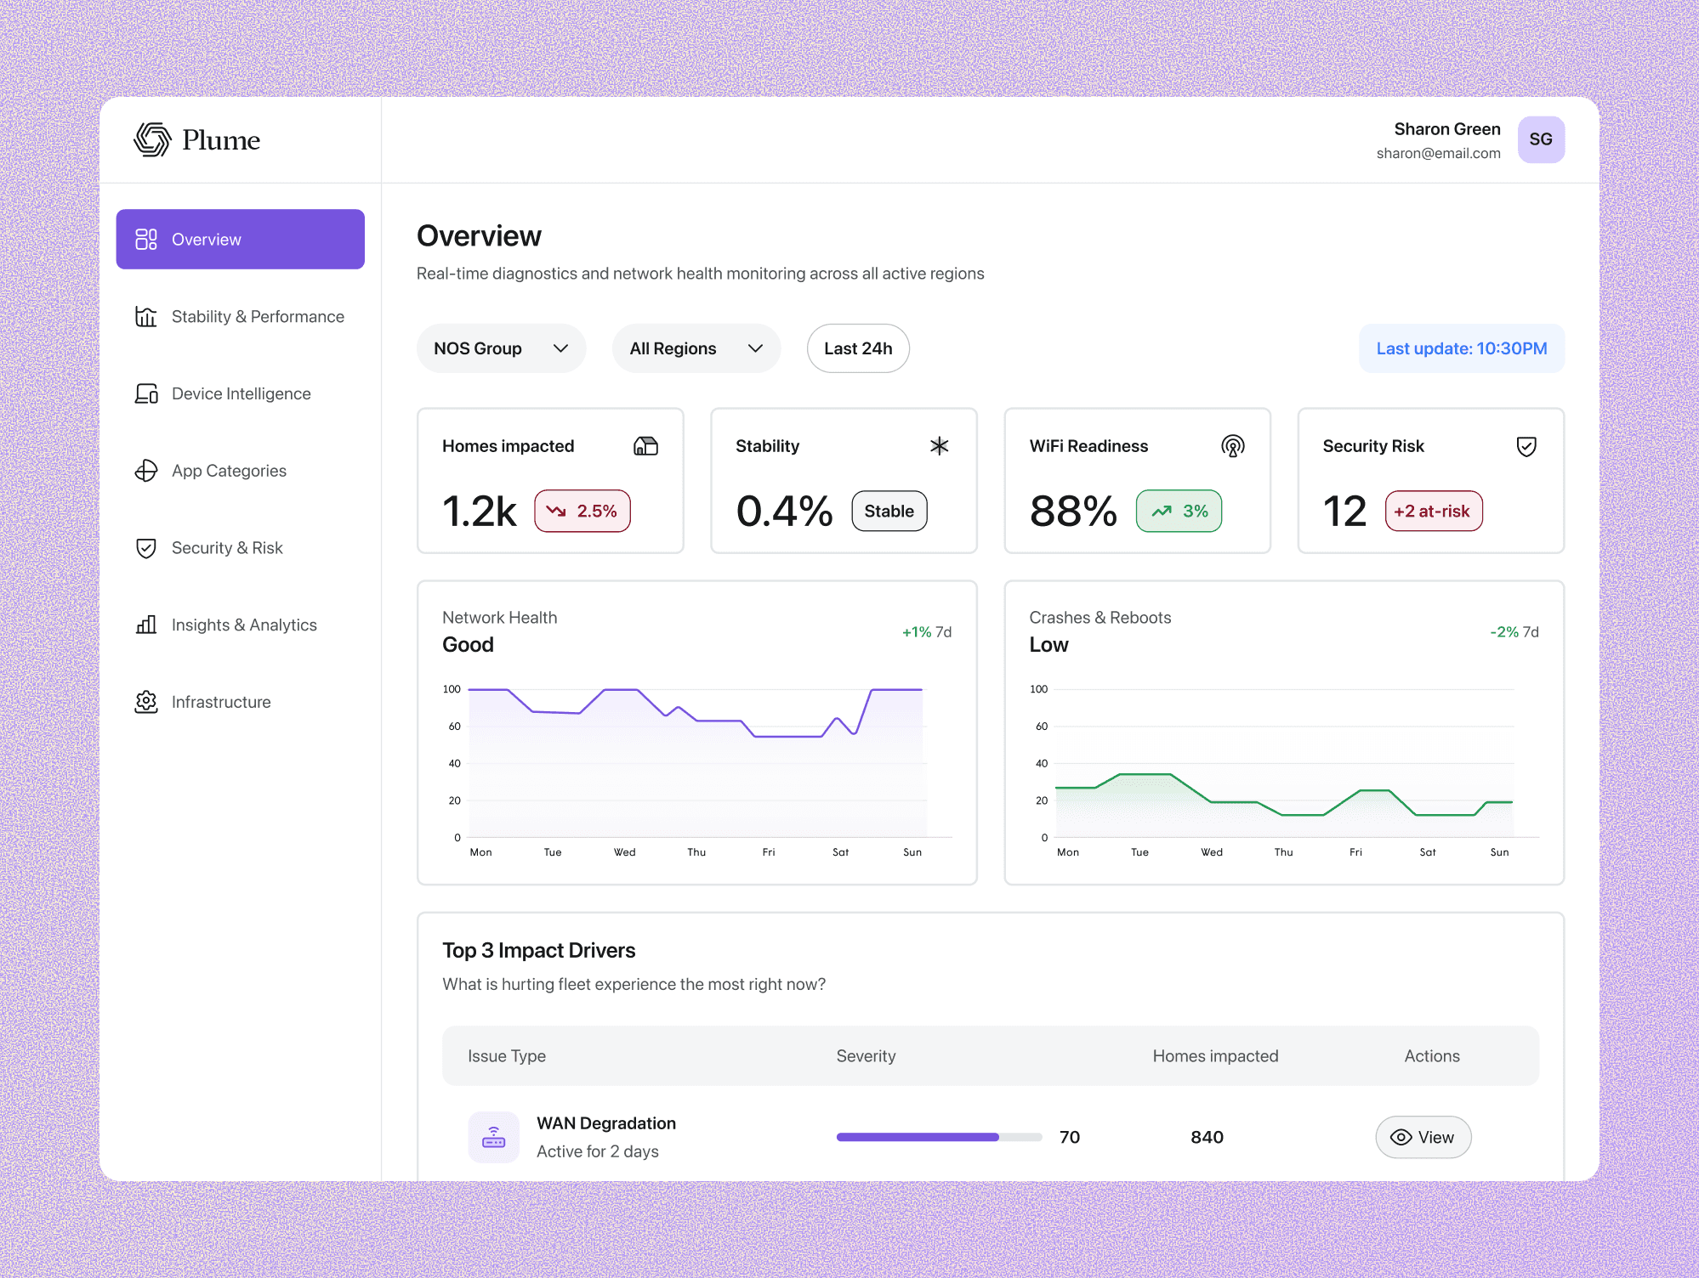Click the Last 24h time filter
This screenshot has width=1699, height=1278.
point(858,348)
